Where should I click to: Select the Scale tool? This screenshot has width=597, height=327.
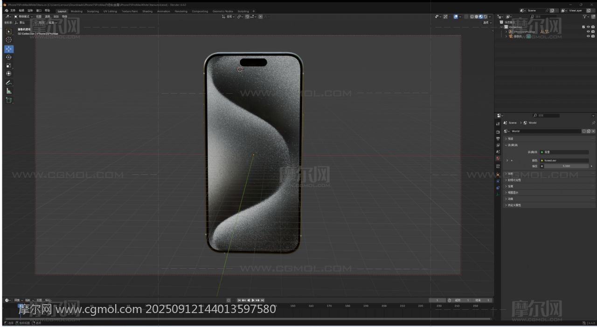(9, 65)
